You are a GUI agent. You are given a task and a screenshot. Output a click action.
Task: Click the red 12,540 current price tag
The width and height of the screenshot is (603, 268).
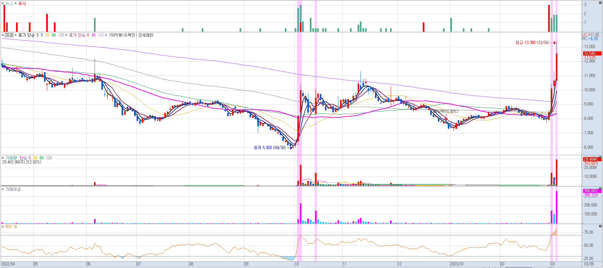(592, 53)
